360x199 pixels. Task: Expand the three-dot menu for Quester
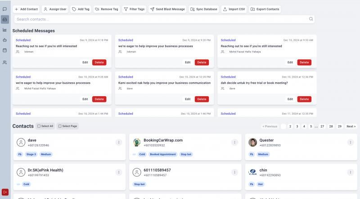[350, 142]
